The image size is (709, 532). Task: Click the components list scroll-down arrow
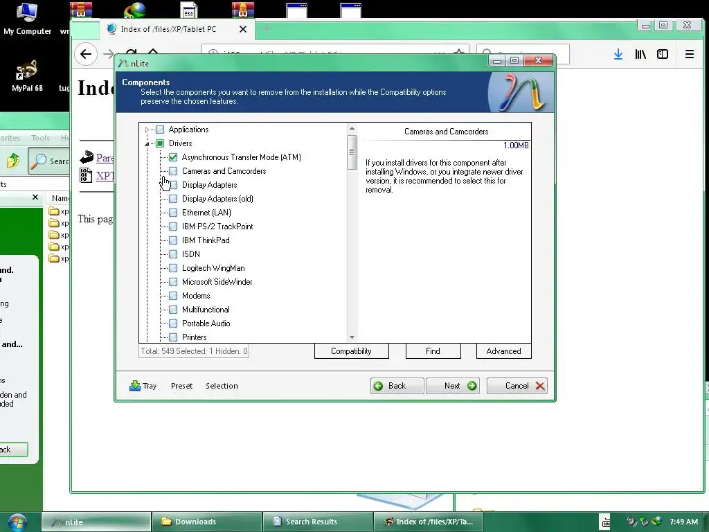(x=352, y=337)
